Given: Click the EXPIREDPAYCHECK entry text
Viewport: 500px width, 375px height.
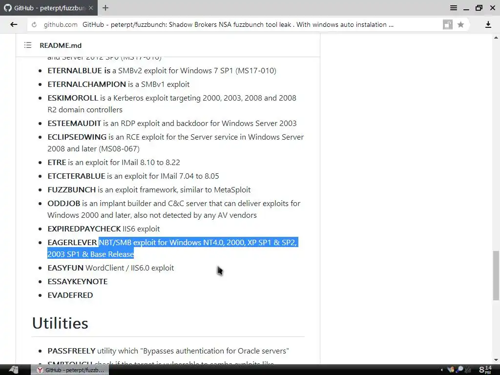Looking at the screenshot, I should (104, 229).
